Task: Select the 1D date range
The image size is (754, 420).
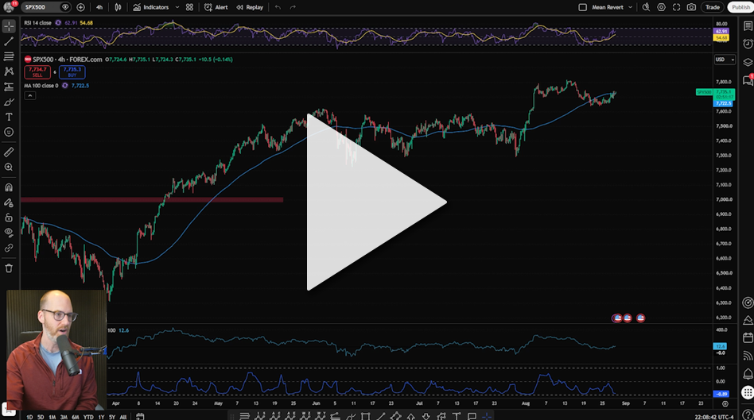Action: [29, 417]
